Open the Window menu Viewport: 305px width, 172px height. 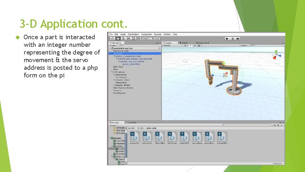(x=167, y=34)
